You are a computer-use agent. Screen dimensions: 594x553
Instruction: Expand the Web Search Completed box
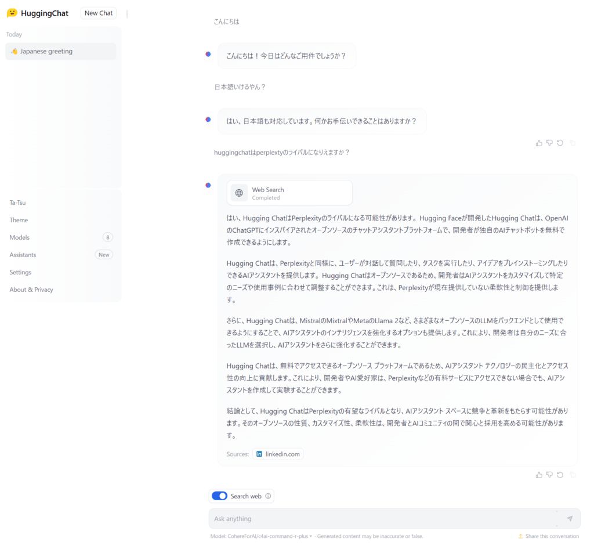pyautogui.click(x=289, y=193)
